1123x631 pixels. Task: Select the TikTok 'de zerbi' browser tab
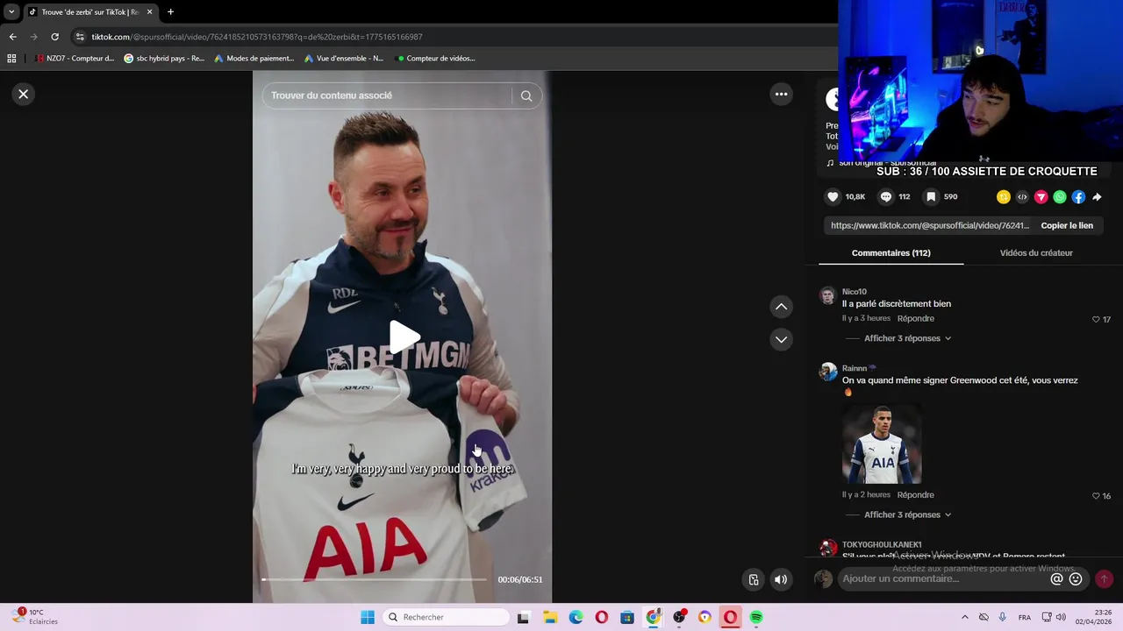[90, 12]
